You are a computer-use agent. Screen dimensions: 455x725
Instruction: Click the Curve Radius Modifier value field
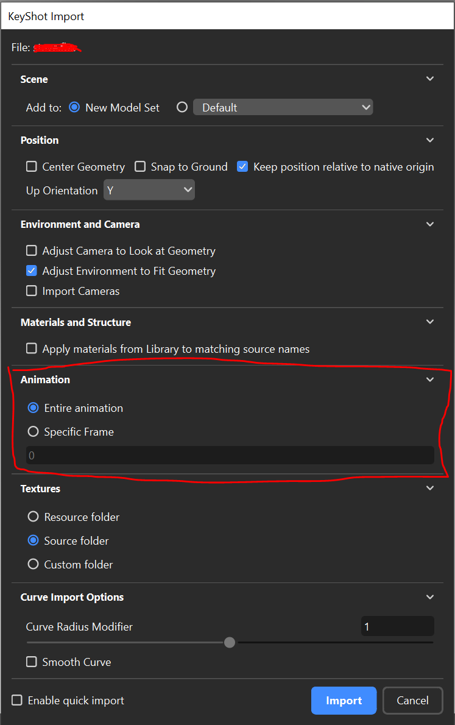397,626
